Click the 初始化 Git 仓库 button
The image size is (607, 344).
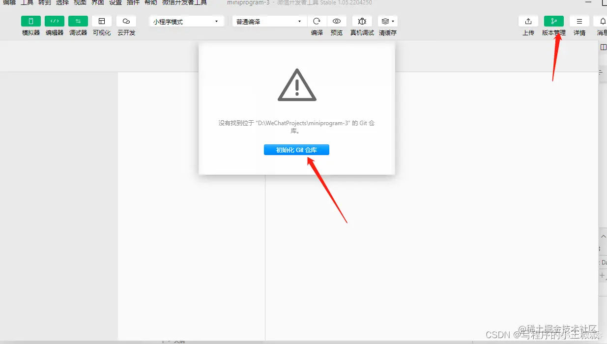click(x=296, y=150)
